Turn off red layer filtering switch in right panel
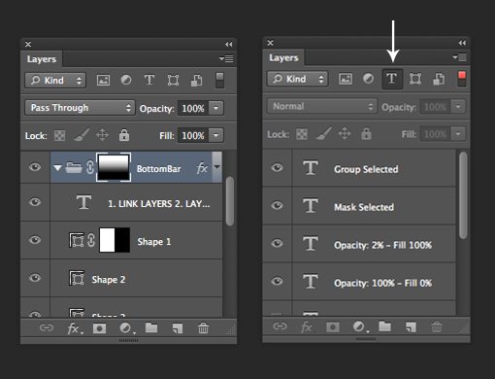495x379 pixels. 462,79
